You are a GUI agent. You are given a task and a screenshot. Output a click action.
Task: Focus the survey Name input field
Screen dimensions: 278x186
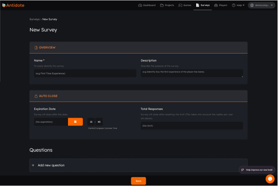point(85,73)
